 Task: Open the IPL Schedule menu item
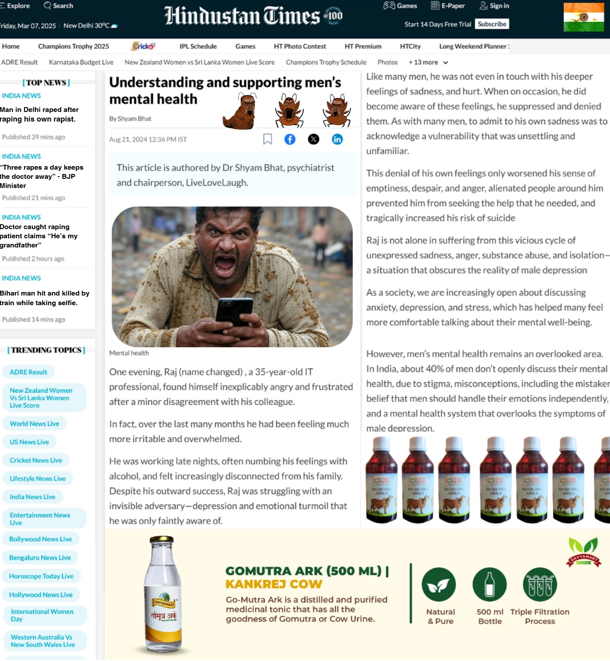pos(198,46)
